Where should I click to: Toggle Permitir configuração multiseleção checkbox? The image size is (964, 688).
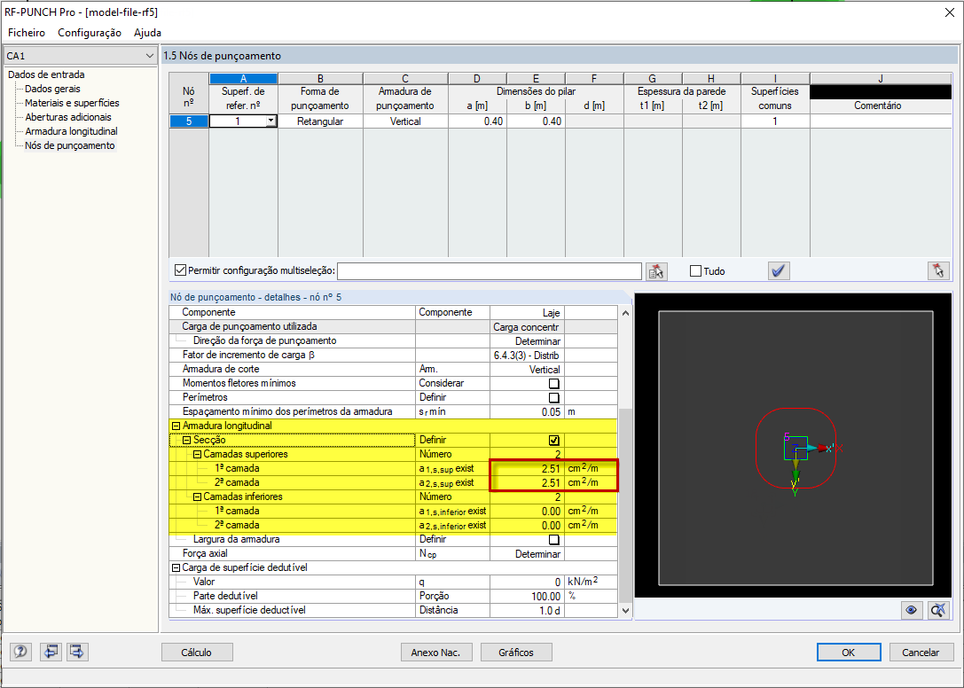click(181, 270)
